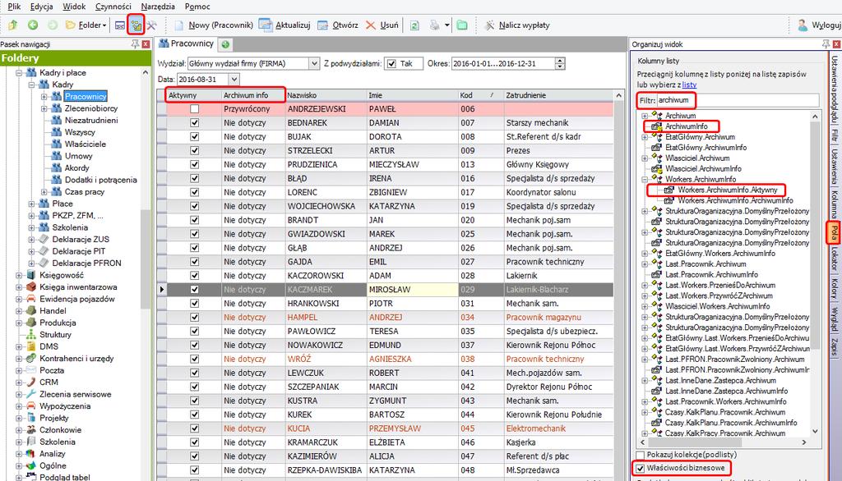Click the Księga inwentarzowa icon
Image resolution: width=842 pixels, height=481 pixels.
pos(31,287)
